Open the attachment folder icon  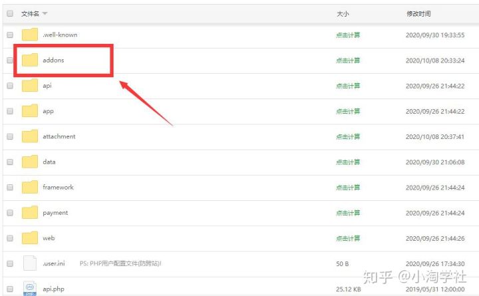30,136
